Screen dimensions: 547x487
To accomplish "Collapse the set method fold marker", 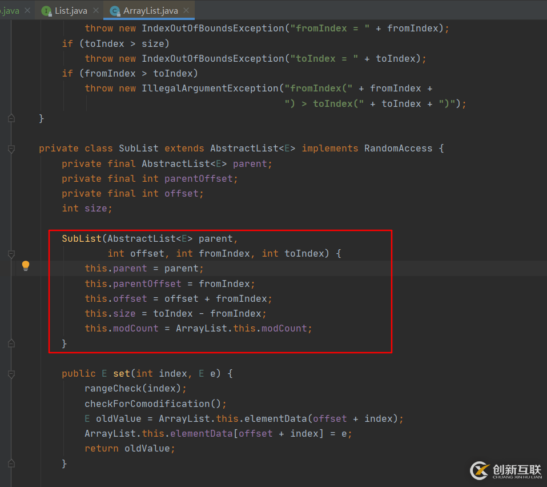I will point(11,374).
